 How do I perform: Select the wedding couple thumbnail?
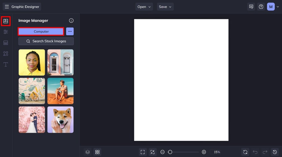(32, 120)
